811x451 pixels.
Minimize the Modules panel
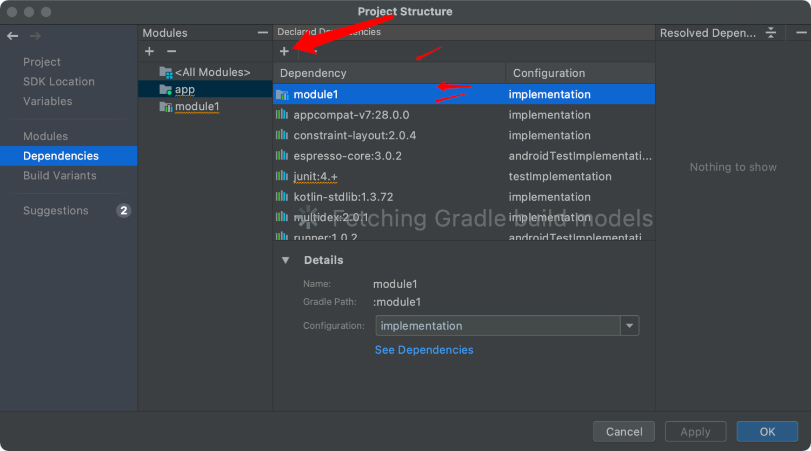point(263,33)
